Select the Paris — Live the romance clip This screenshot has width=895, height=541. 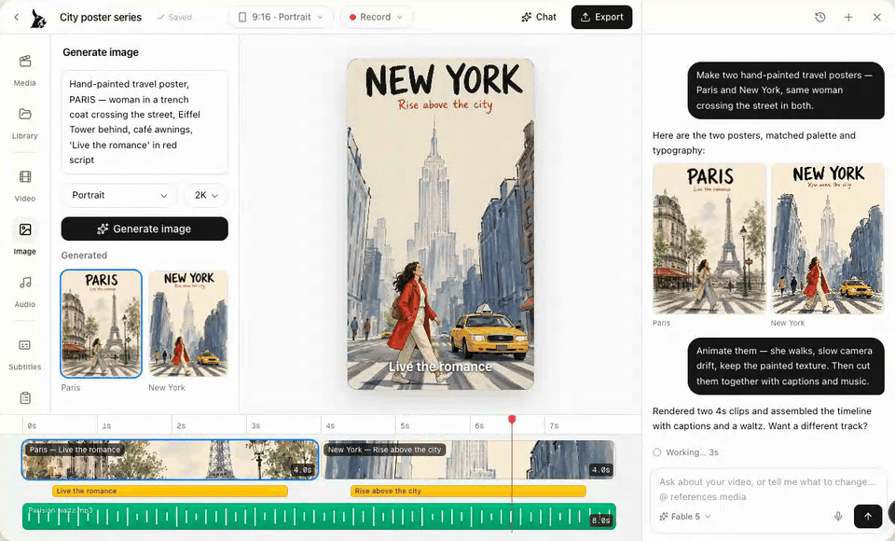pyautogui.click(x=170, y=459)
